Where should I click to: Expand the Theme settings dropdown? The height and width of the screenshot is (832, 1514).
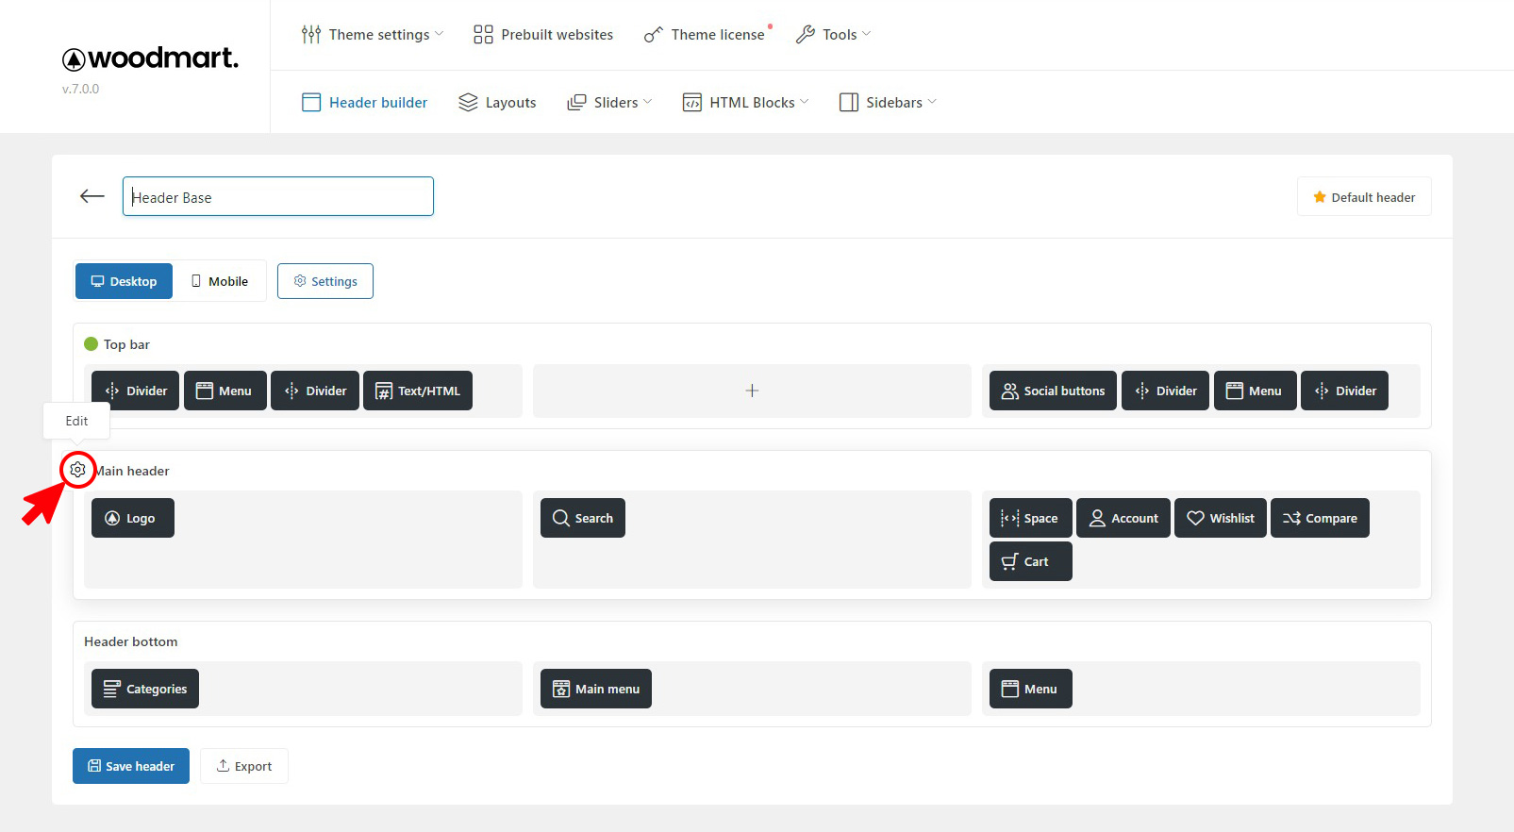(372, 35)
